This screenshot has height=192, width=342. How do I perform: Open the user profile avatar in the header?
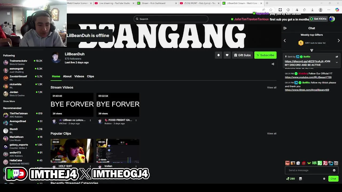332,19
